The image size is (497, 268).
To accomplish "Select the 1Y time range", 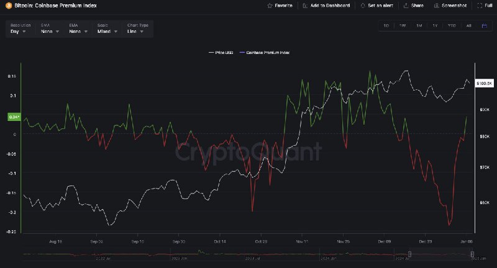I will (435, 25).
